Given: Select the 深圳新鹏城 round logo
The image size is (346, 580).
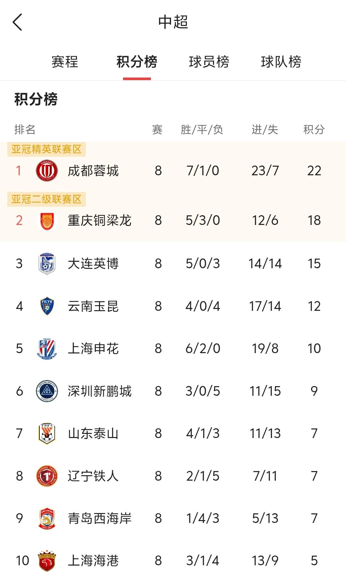Looking at the screenshot, I should tap(47, 391).
